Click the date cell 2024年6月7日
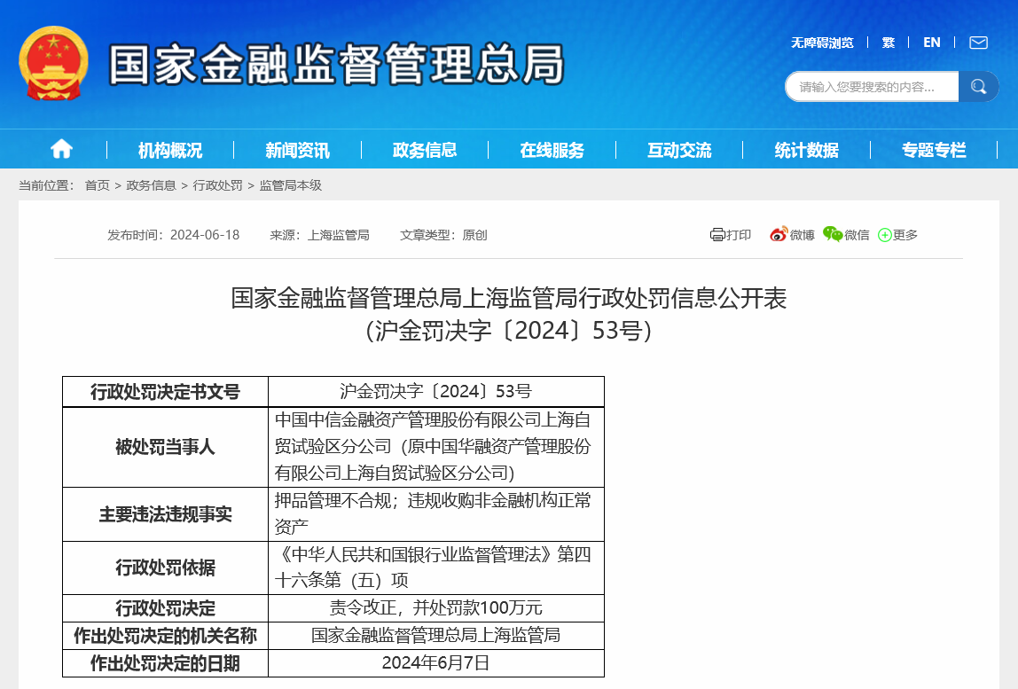 [436, 663]
